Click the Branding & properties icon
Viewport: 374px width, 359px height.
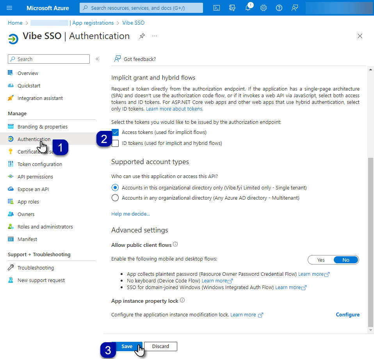click(11, 127)
